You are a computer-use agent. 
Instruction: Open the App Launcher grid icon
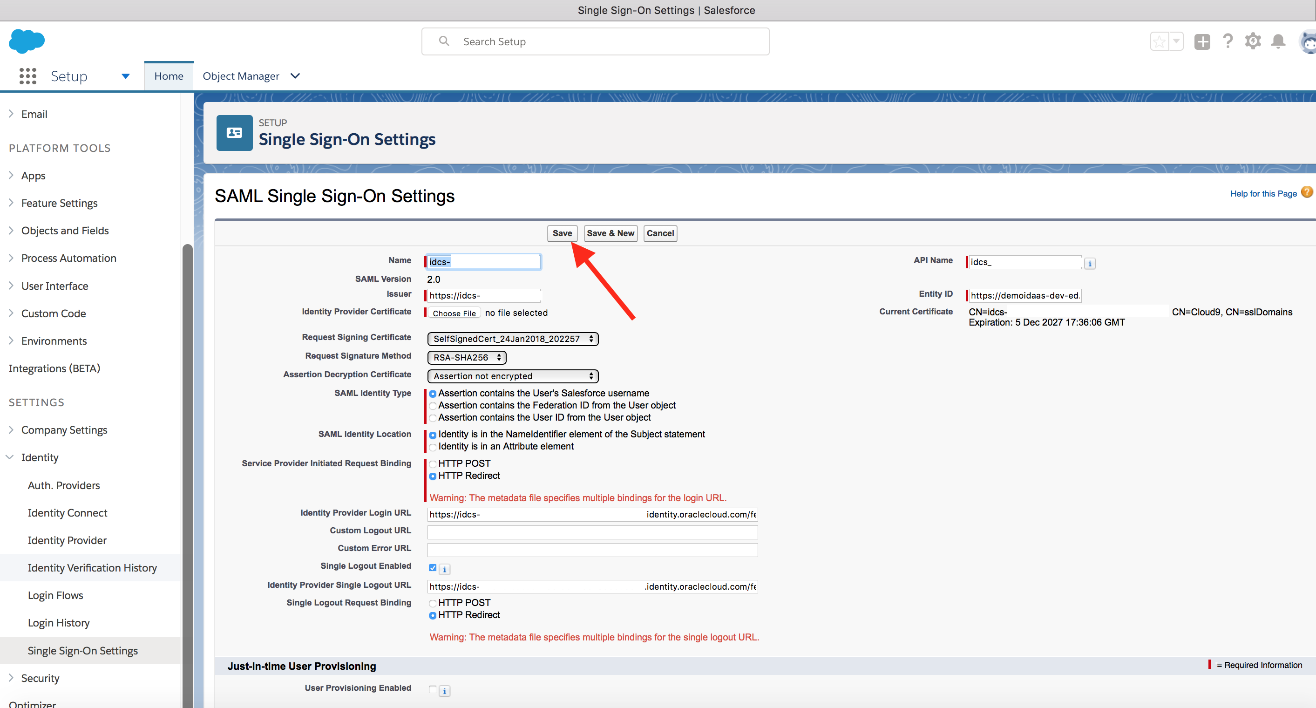pyautogui.click(x=28, y=76)
